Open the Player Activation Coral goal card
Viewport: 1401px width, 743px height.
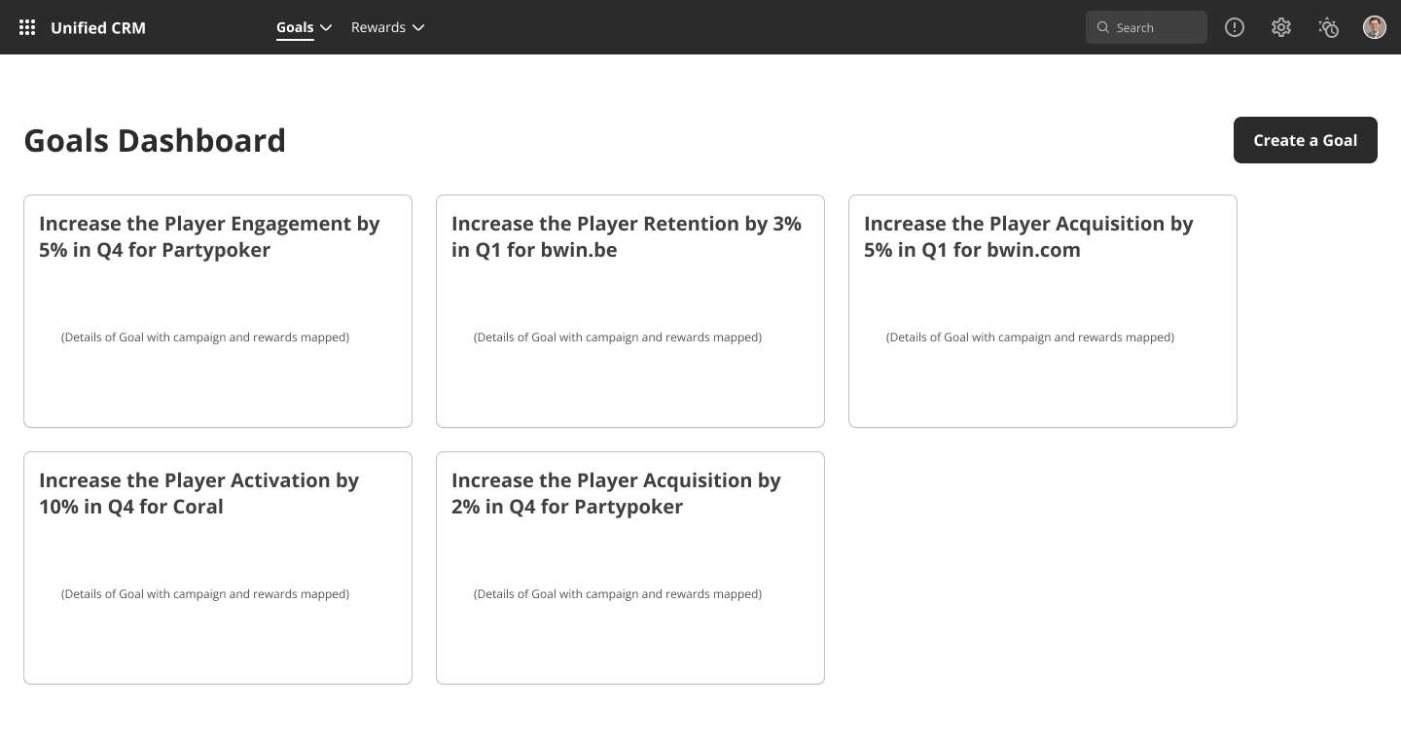(x=218, y=568)
